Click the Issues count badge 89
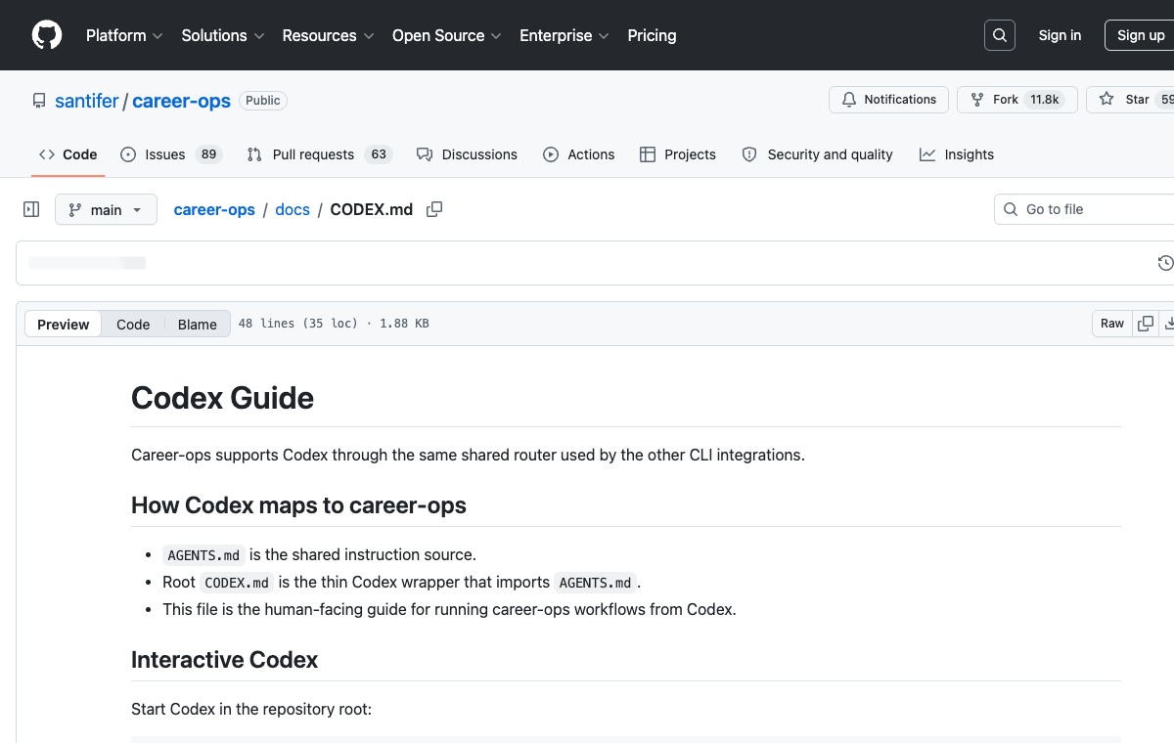 coord(207,154)
